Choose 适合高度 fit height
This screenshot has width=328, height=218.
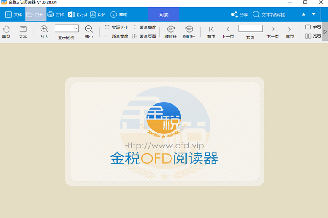point(144,27)
